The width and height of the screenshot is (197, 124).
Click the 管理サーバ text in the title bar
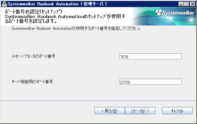click(x=93, y=4)
